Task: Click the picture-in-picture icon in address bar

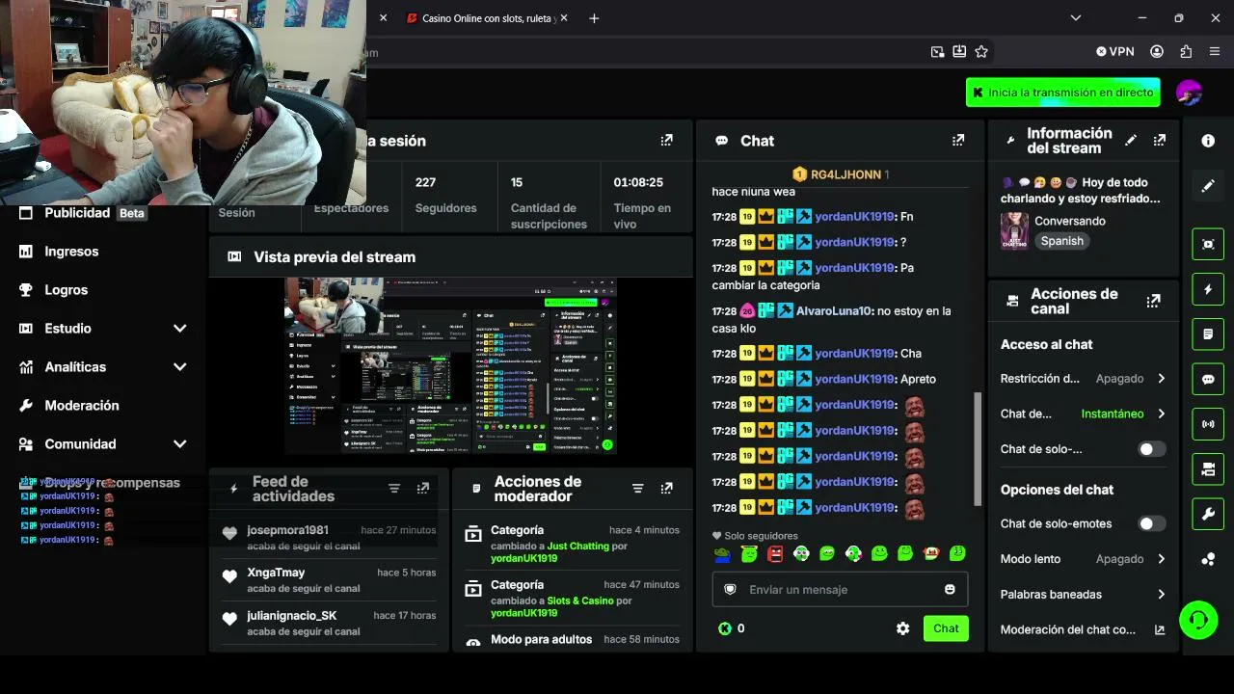Action: pyautogui.click(x=937, y=52)
